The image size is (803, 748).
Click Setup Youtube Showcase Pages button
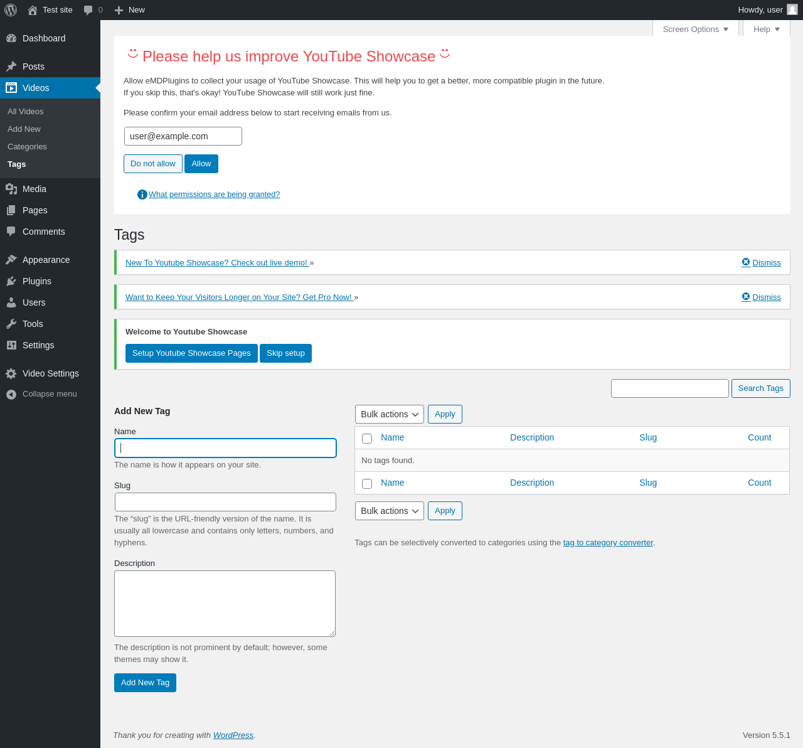coord(191,353)
